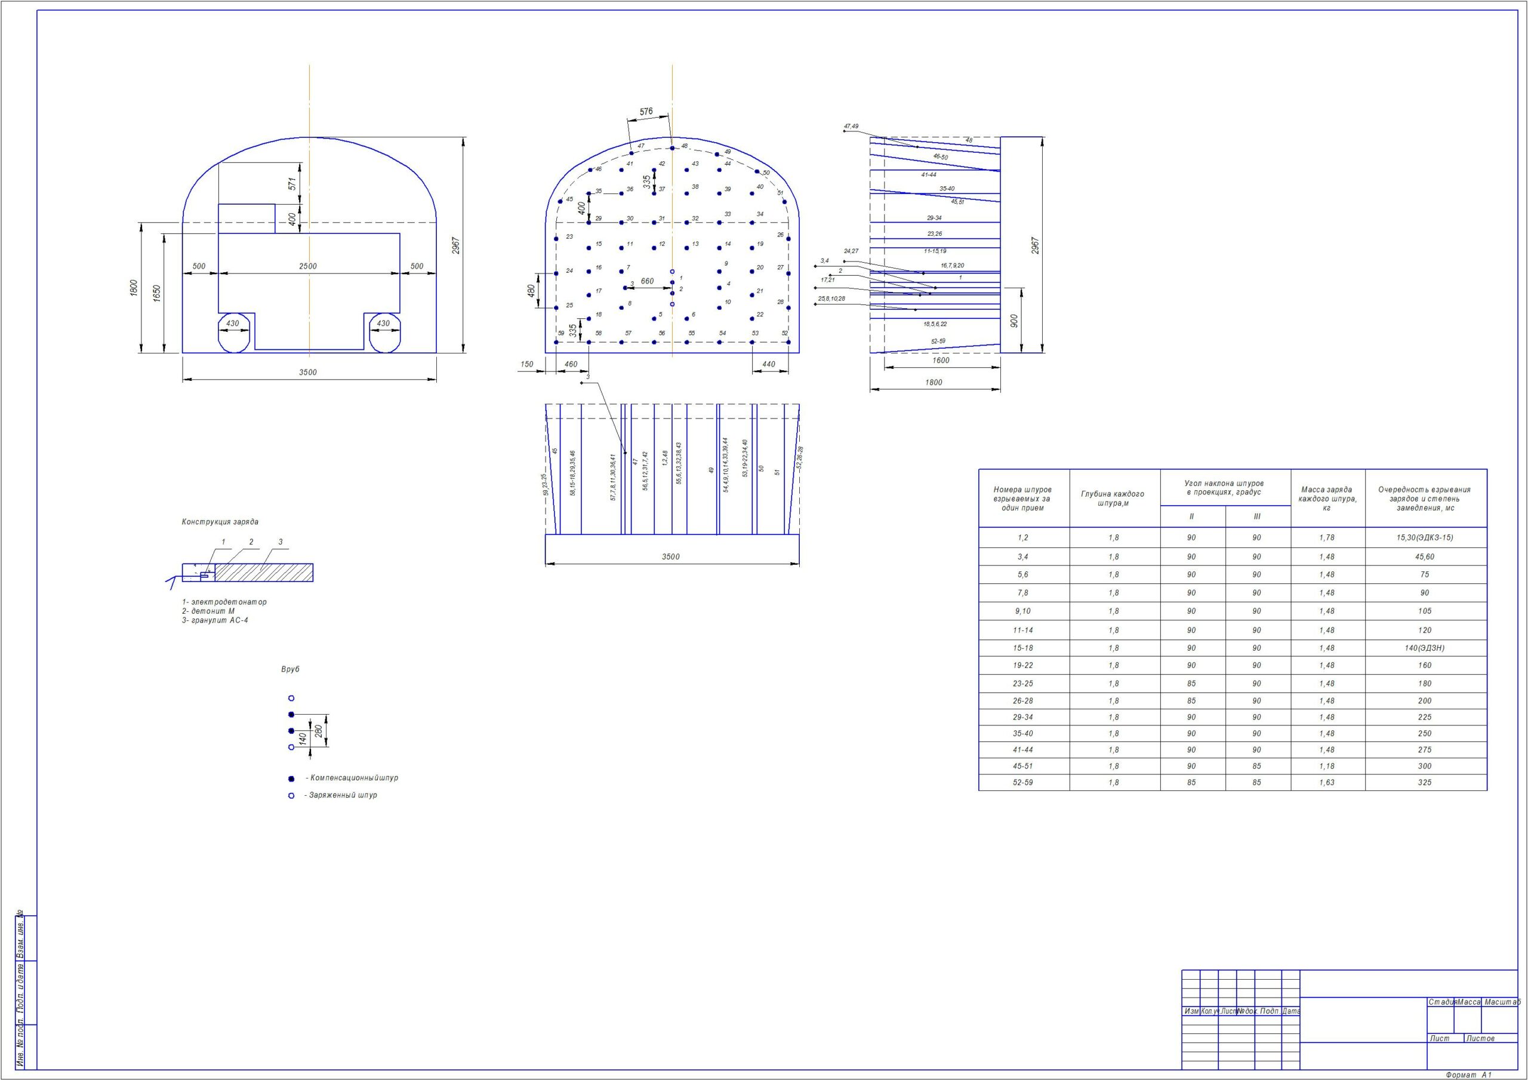Click the table row label '23-25'
Image resolution: width=1528 pixels, height=1080 pixels.
(x=1023, y=683)
